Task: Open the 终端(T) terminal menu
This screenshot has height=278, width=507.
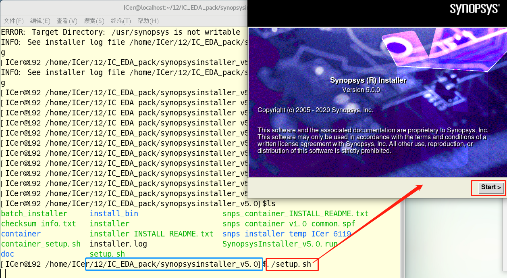Action: [x=121, y=21]
